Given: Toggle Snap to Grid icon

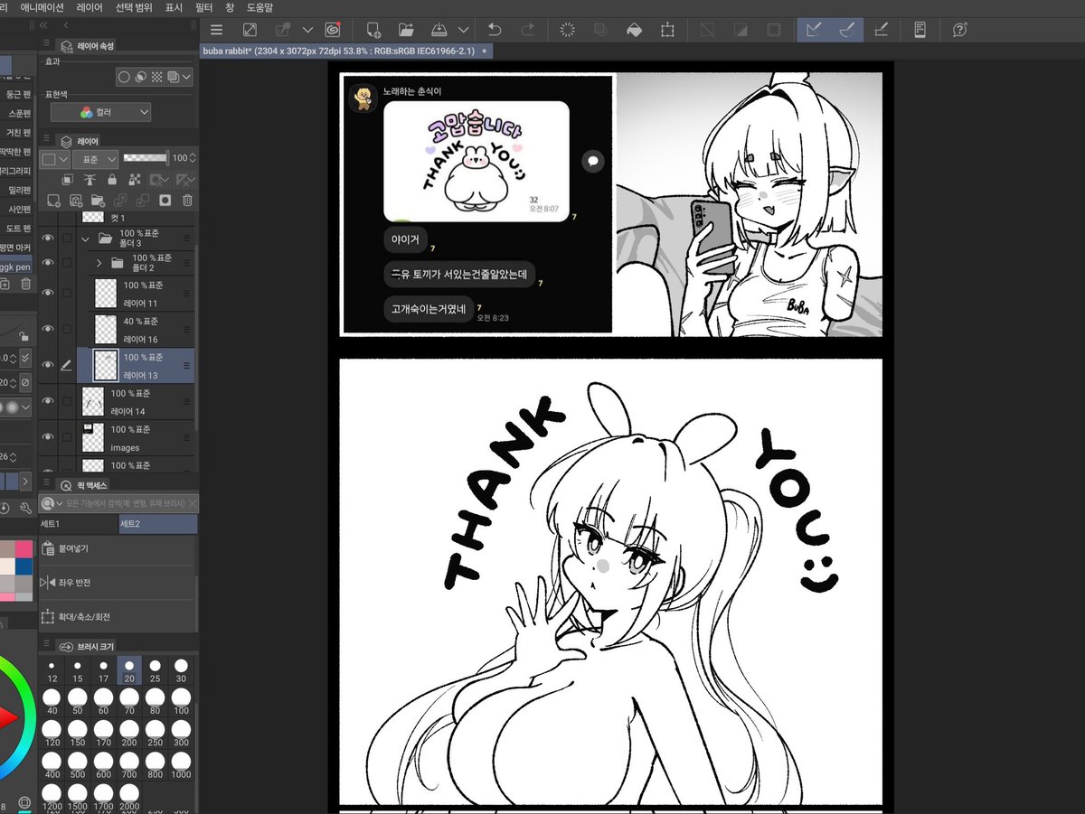Looking at the screenshot, I should (881, 30).
